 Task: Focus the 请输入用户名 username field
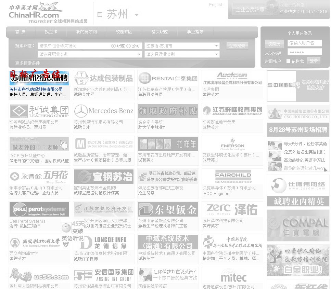(305, 43)
